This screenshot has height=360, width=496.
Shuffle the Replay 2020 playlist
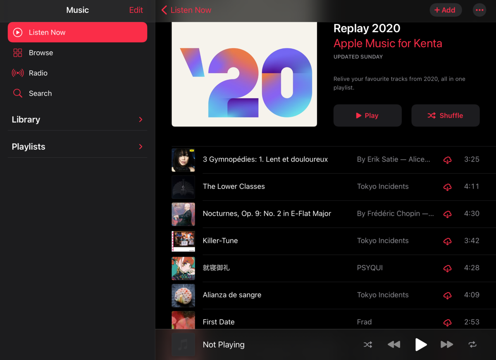click(445, 115)
